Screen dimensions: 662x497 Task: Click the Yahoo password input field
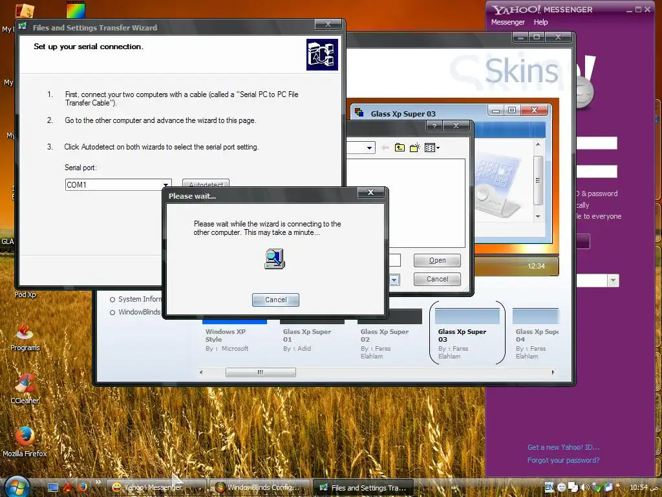click(597, 171)
